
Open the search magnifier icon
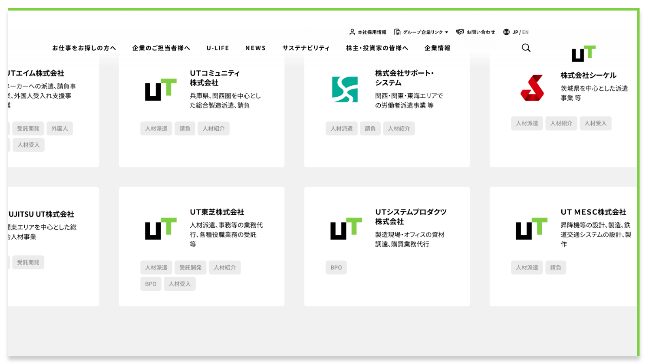coord(526,48)
